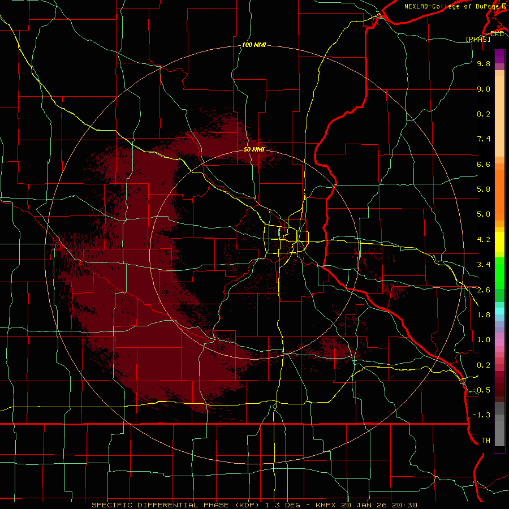Select the 5.8 scale value

(x=484, y=189)
